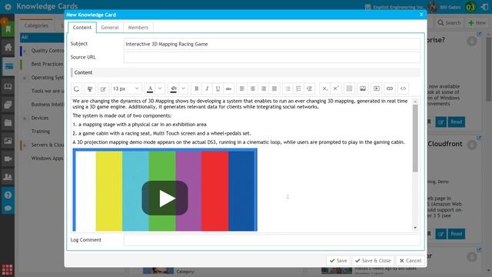492x277 pixels.
Task: Select the All category row
Action: click(42, 38)
